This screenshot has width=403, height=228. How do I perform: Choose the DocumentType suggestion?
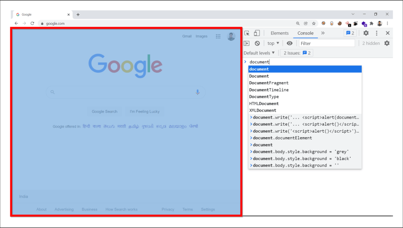[x=305, y=97]
